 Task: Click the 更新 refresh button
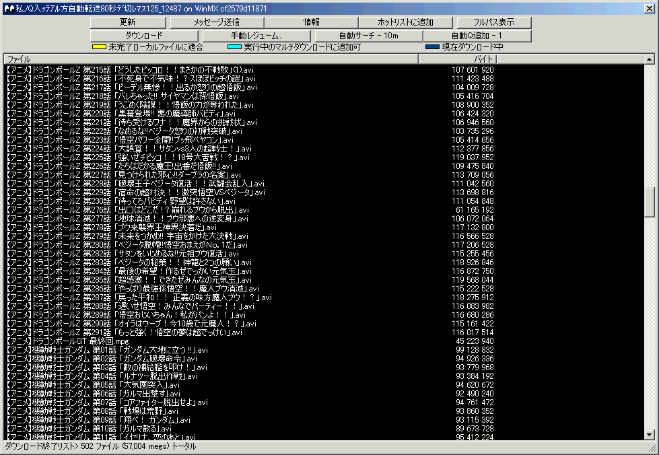pos(127,22)
